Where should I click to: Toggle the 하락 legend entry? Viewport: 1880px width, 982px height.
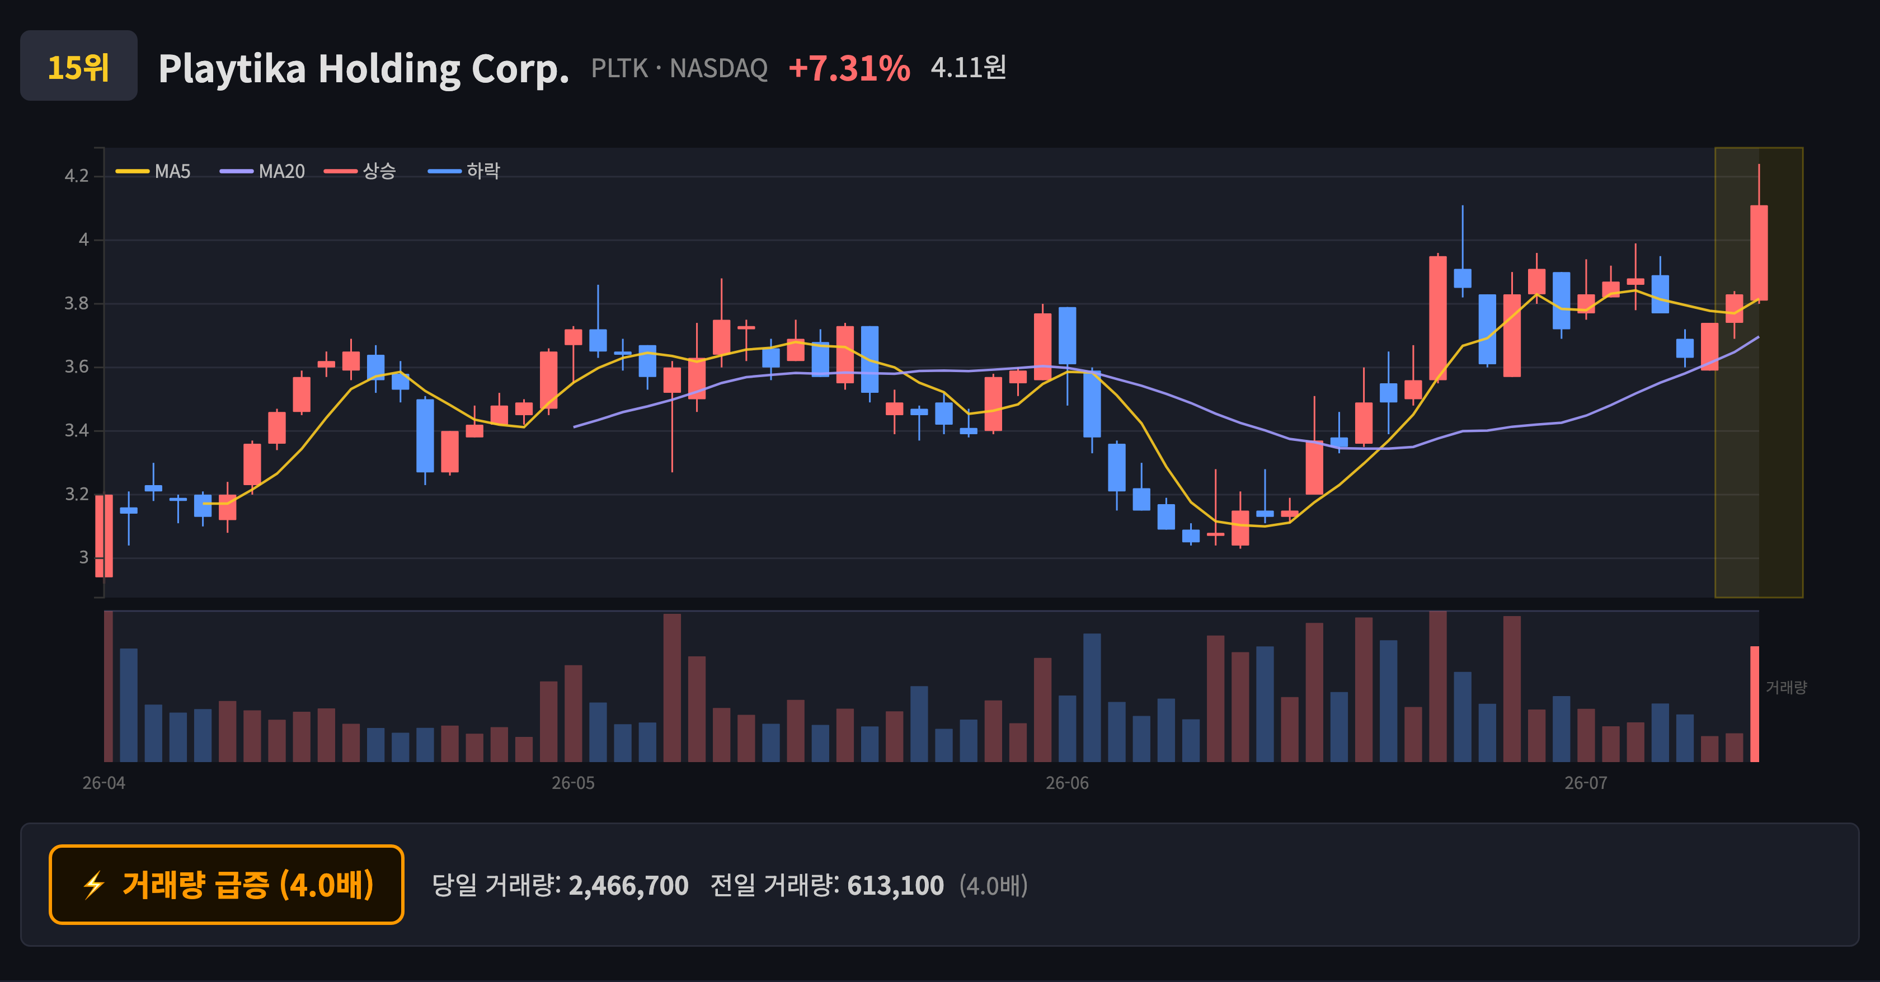click(464, 171)
